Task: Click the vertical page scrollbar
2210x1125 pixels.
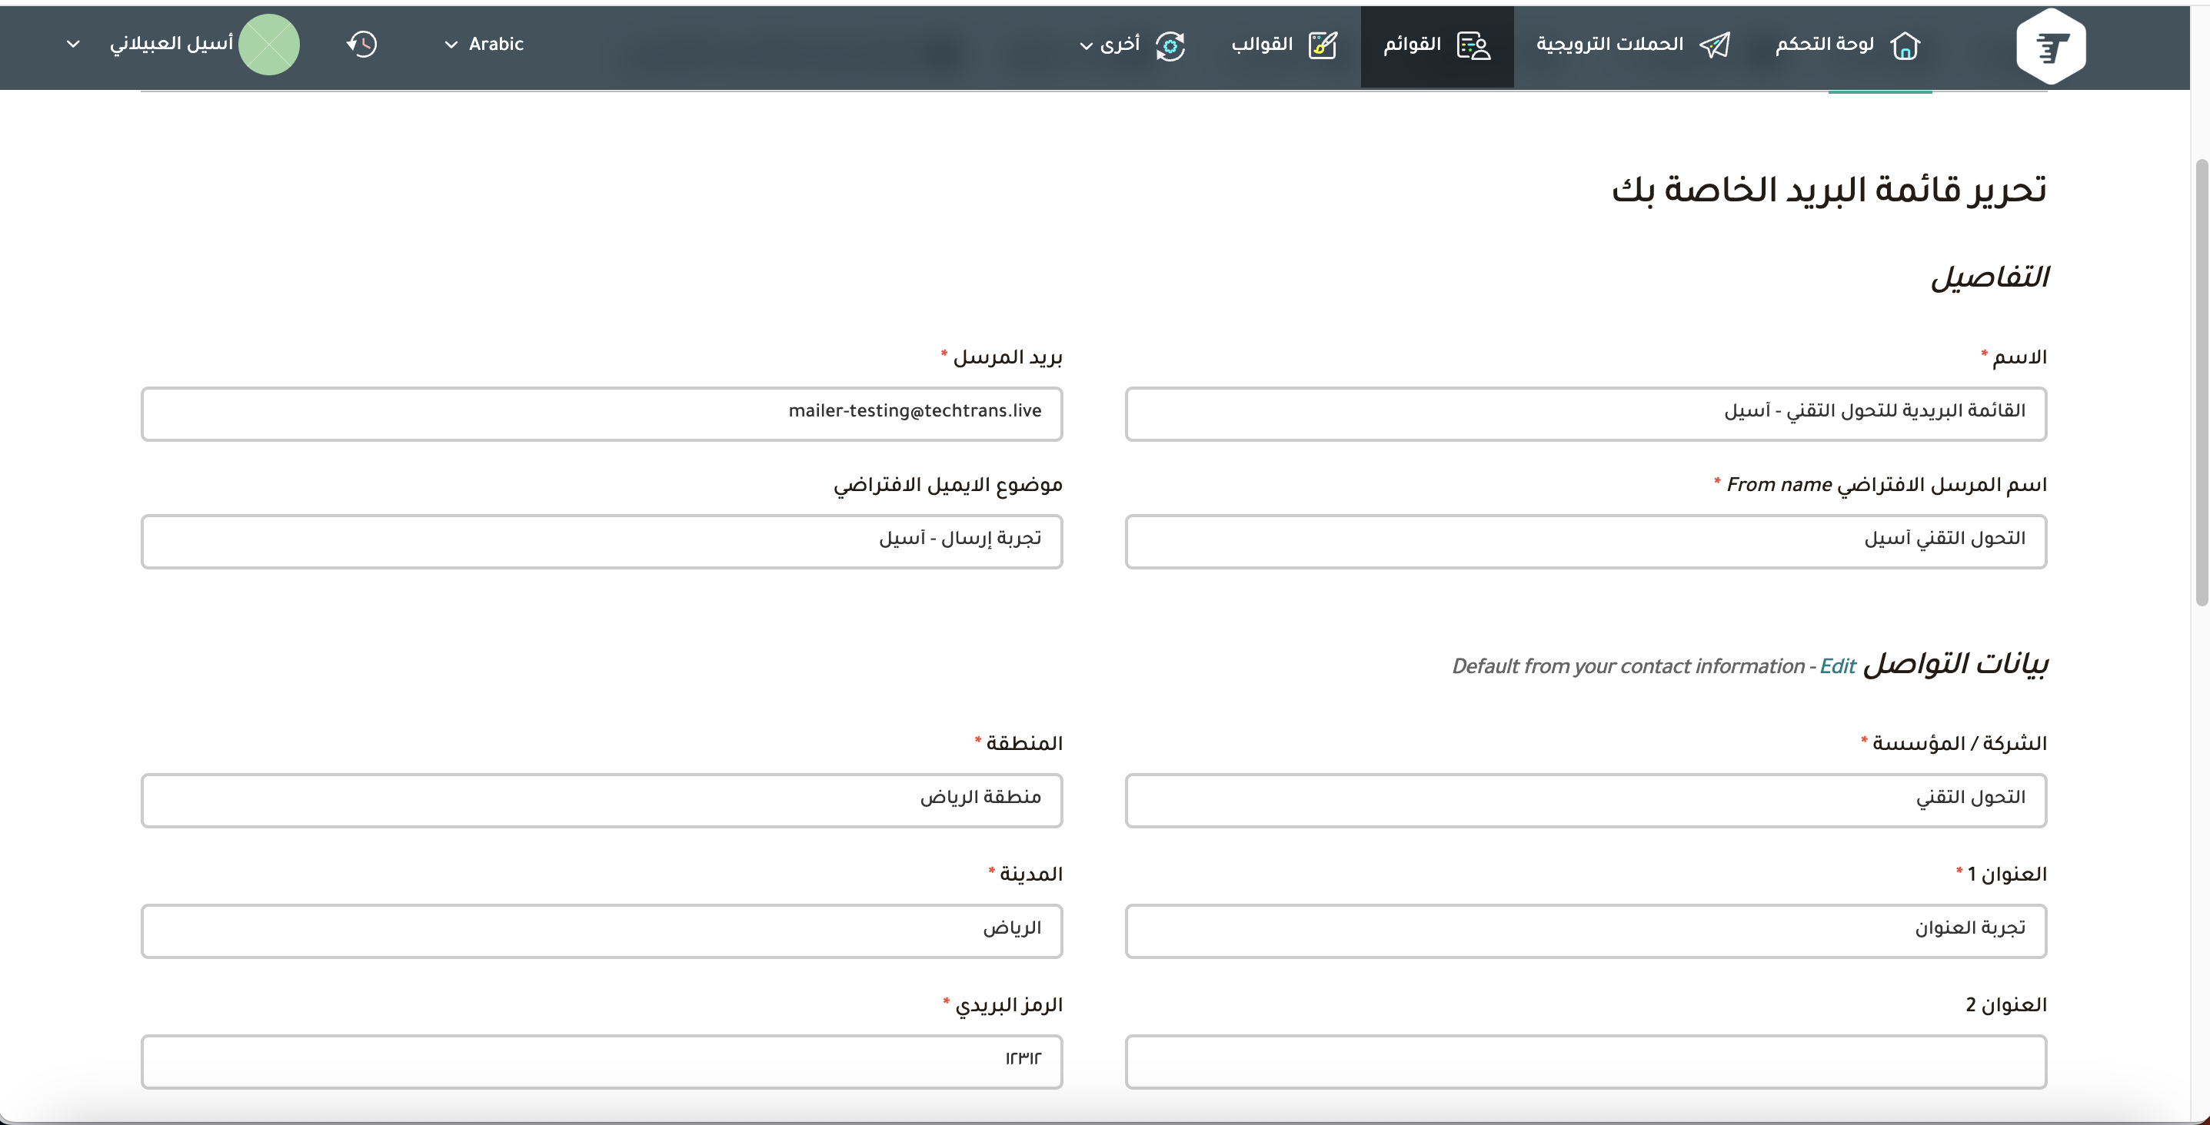Action: 2201,382
